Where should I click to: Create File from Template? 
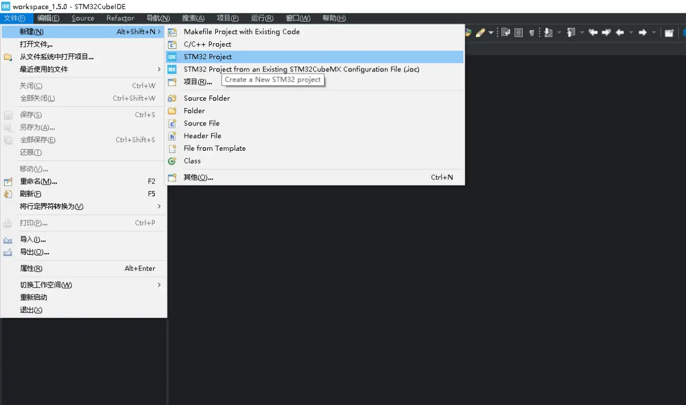[315, 148]
